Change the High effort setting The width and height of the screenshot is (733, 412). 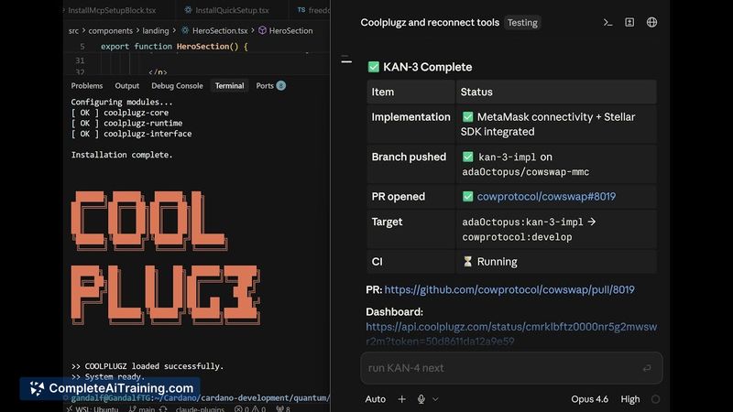pos(630,399)
